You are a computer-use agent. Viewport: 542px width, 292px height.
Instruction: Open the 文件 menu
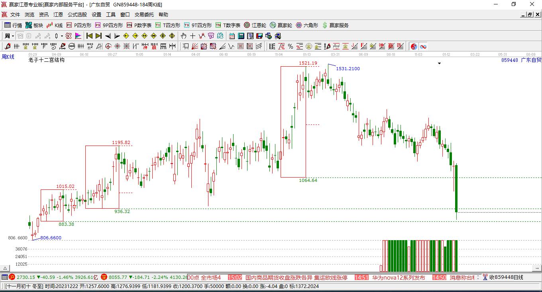click(x=15, y=15)
